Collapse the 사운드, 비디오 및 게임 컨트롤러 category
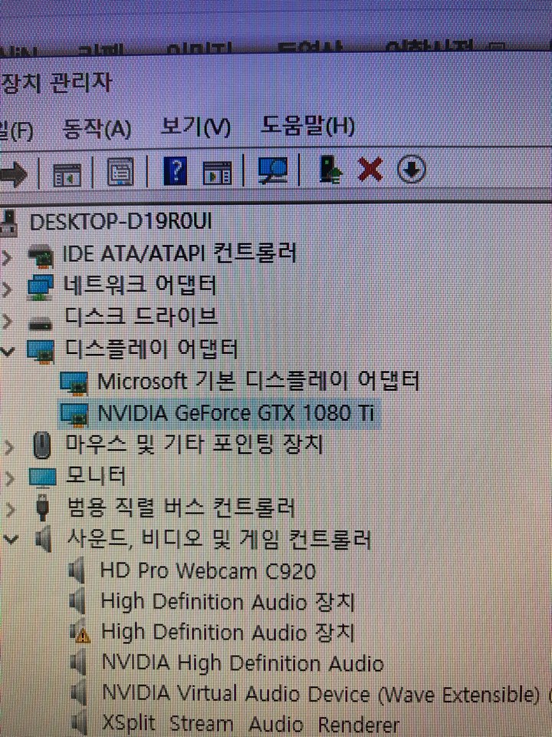The height and width of the screenshot is (737, 552). tap(10, 540)
